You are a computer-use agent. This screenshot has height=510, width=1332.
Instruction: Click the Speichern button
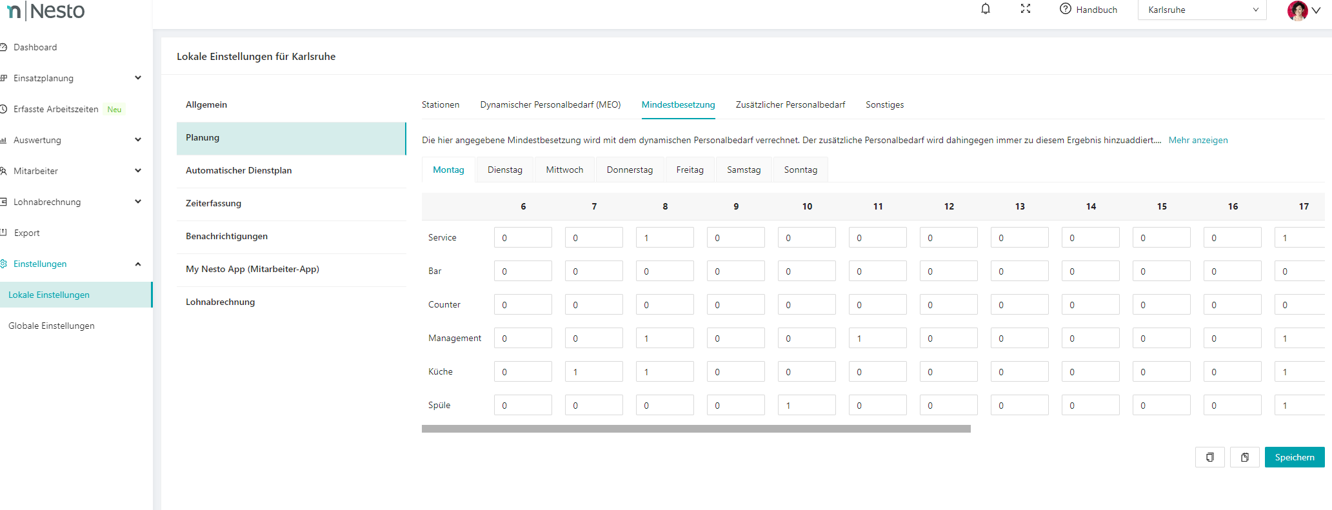pos(1294,457)
